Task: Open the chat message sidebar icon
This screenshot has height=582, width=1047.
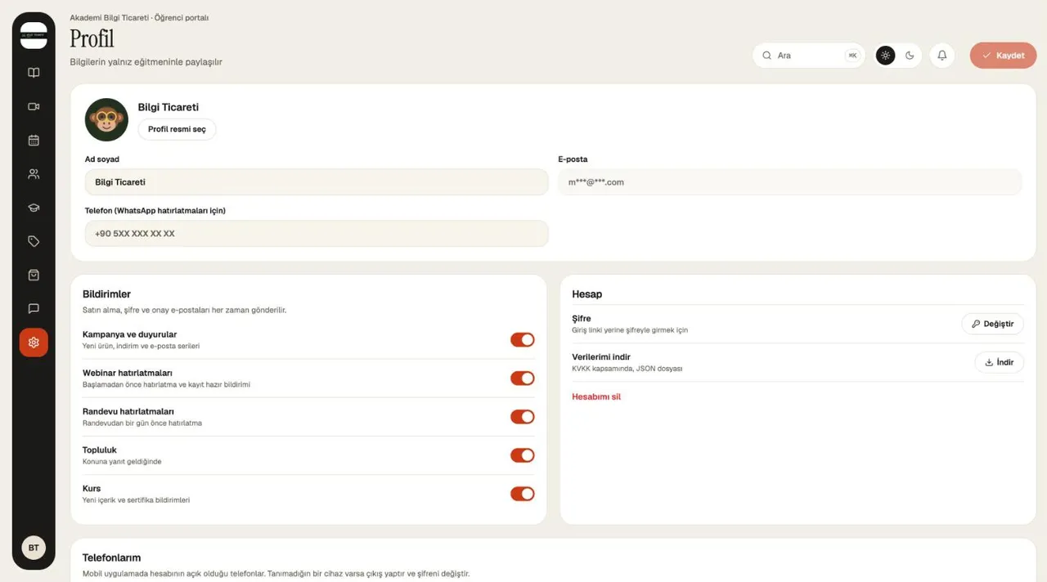Action: click(x=34, y=309)
